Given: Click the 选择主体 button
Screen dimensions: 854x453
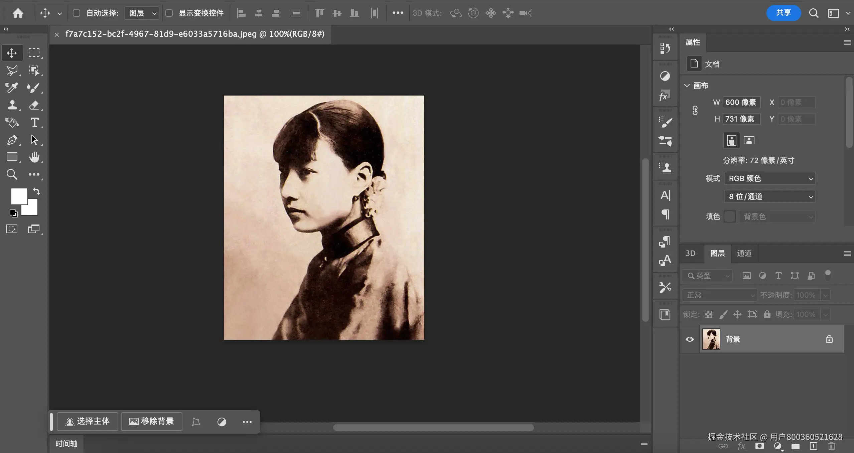Looking at the screenshot, I should click(88, 422).
